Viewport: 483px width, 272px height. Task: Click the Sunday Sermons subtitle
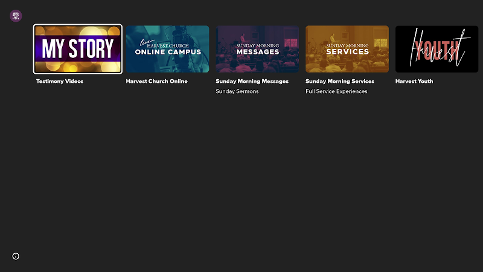(x=237, y=91)
